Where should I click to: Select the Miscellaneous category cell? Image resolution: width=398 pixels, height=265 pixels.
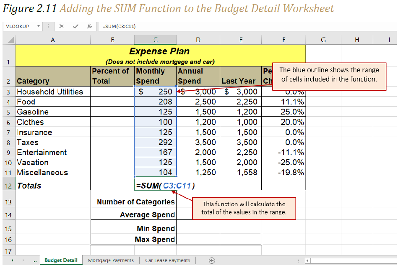(53, 173)
